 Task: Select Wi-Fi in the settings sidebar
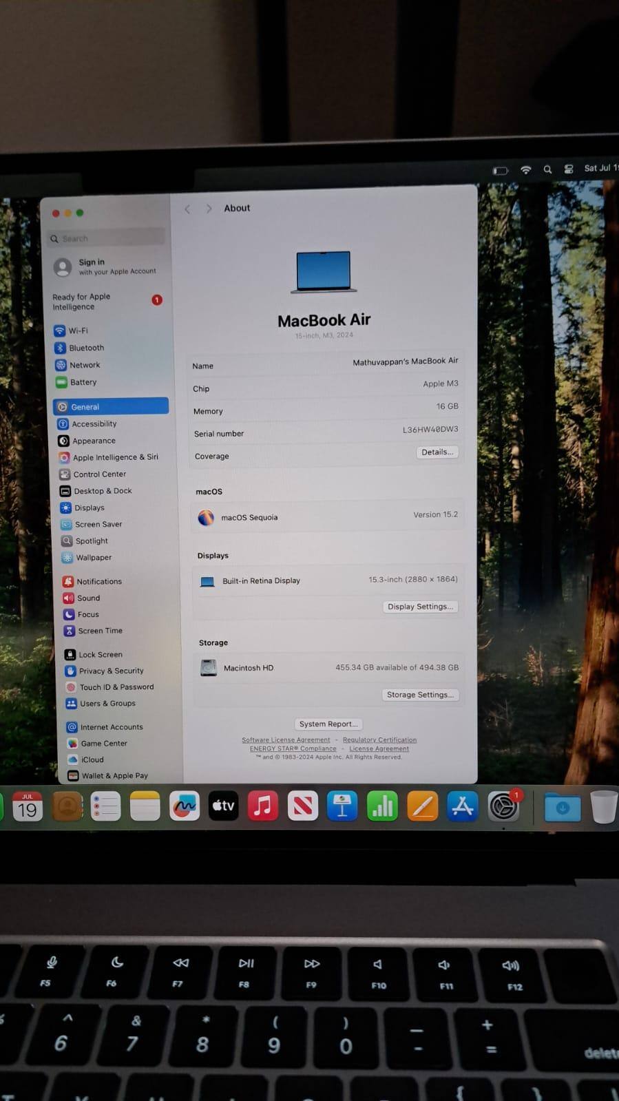78,331
